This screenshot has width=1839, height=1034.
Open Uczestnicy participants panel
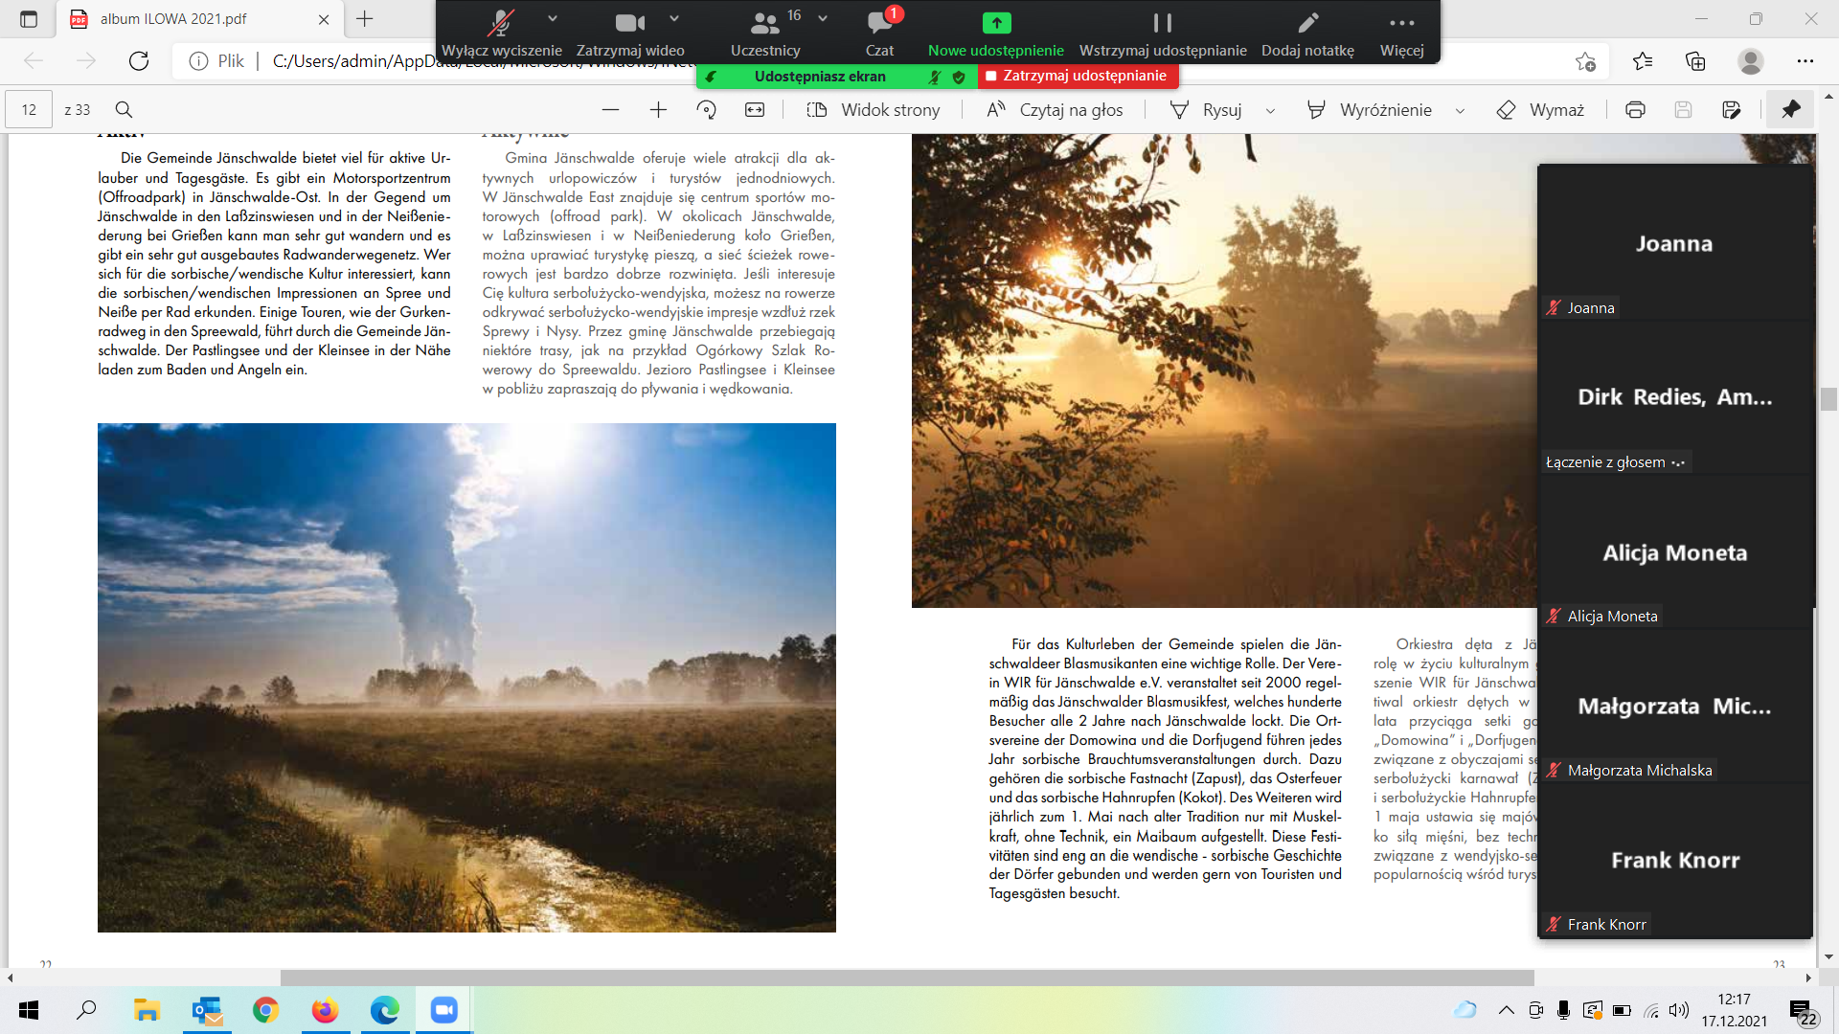pos(765,33)
